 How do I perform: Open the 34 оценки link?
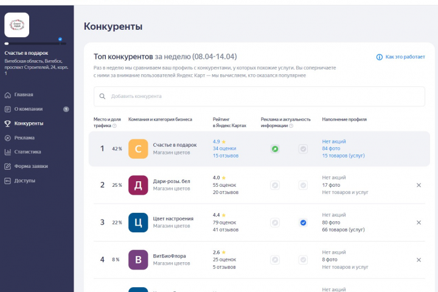(x=224, y=148)
